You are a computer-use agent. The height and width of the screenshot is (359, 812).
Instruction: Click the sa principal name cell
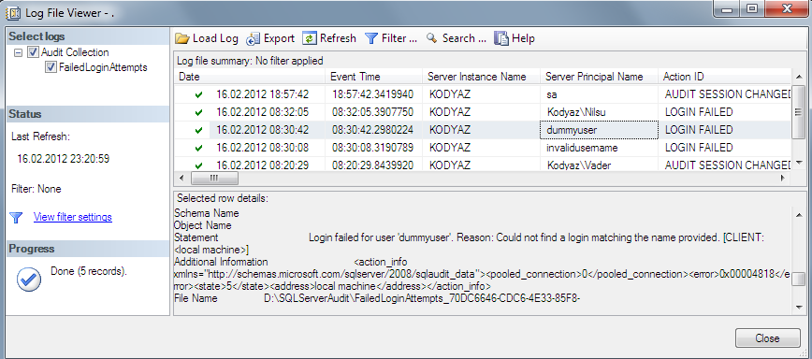tap(599, 94)
